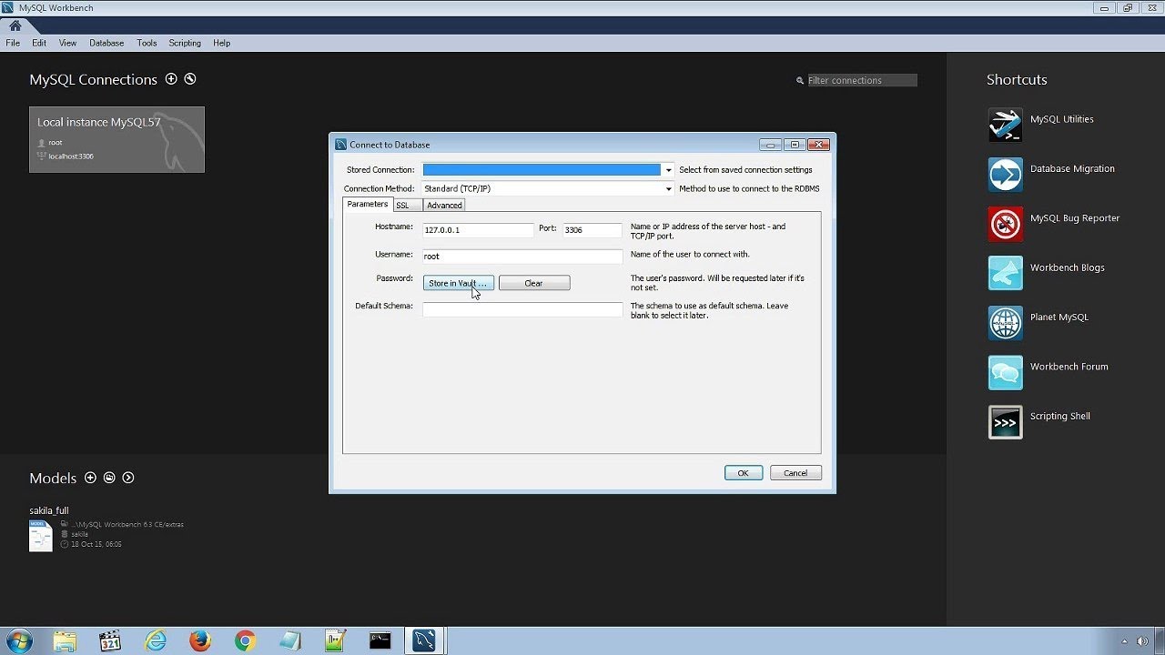Open sakila_full model link

pyautogui.click(x=49, y=510)
